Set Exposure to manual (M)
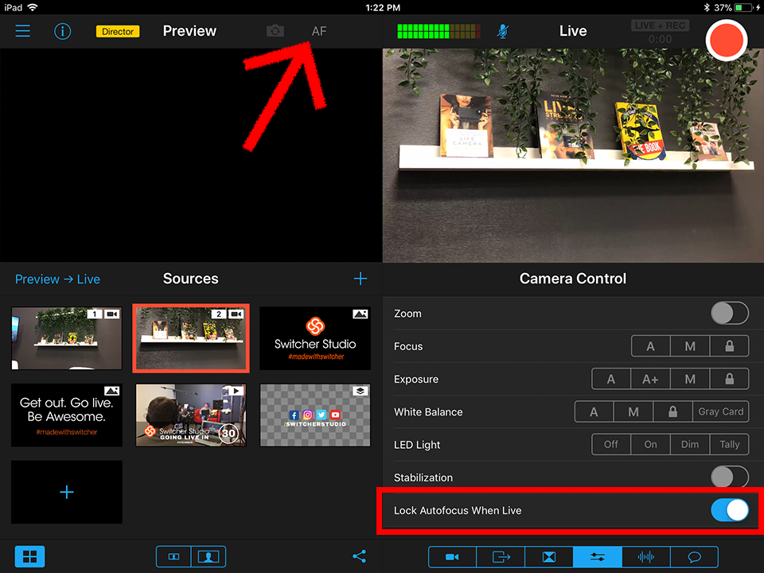The image size is (764, 573). 690,379
